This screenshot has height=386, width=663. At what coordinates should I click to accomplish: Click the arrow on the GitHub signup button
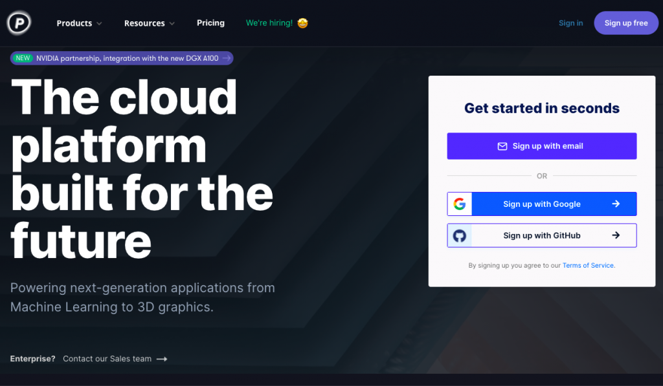click(x=616, y=235)
